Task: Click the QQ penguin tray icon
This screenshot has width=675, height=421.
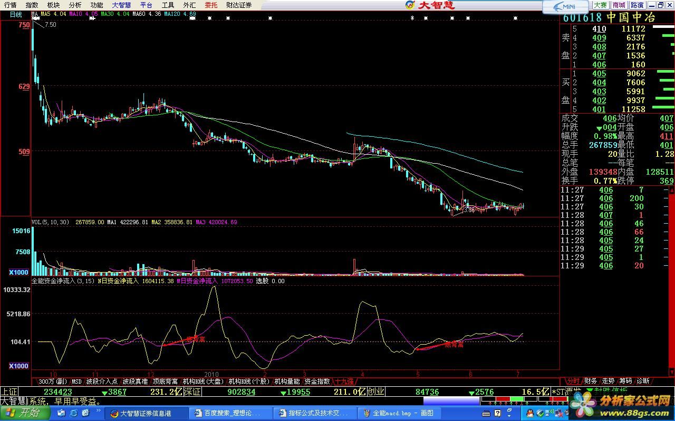Action: [x=529, y=413]
